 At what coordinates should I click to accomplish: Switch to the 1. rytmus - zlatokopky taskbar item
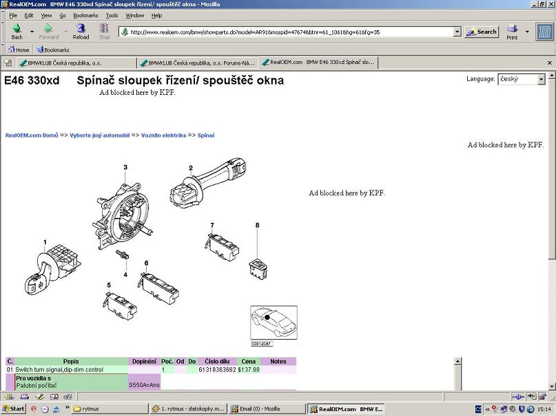click(188, 409)
